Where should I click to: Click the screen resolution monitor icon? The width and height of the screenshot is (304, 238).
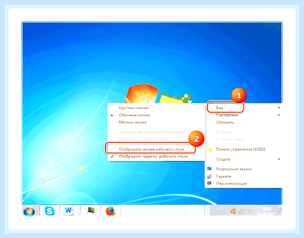pyautogui.click(x=209, y=169)
